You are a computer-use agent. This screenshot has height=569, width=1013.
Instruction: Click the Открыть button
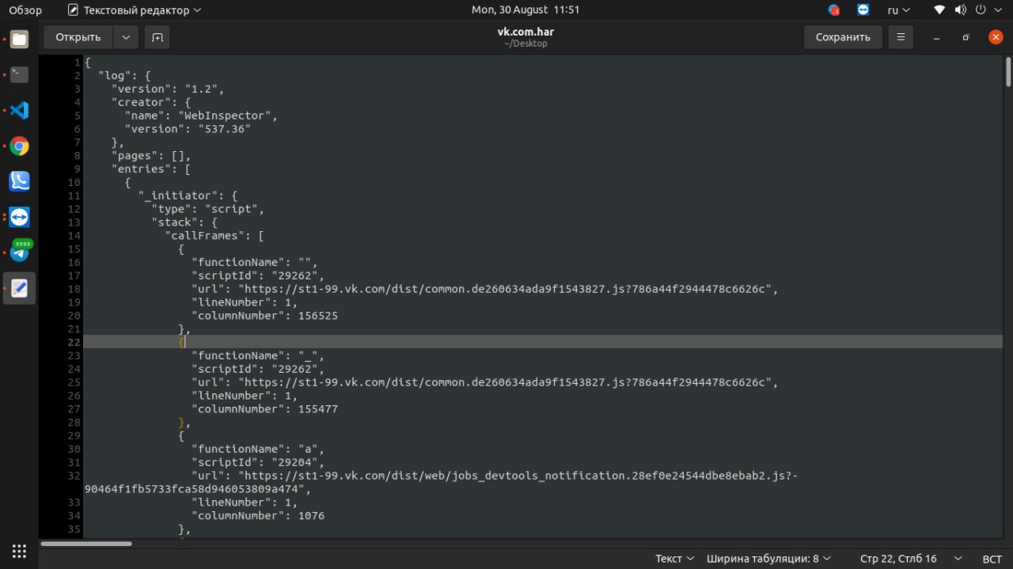tap(78, 37)
